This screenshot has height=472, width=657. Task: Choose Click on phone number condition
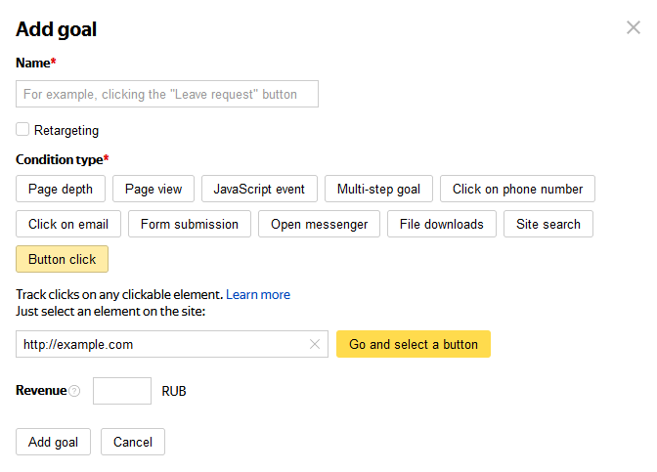517,189
